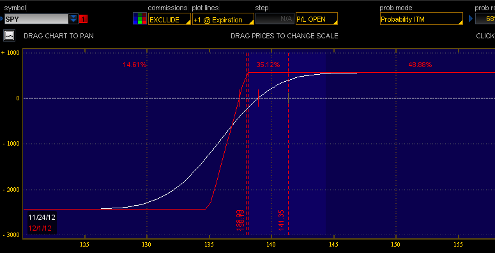Click the symbol input field showing SPY
Viewport: 495px width, 253px height.
pyautogui.click(x=36, y=19)
